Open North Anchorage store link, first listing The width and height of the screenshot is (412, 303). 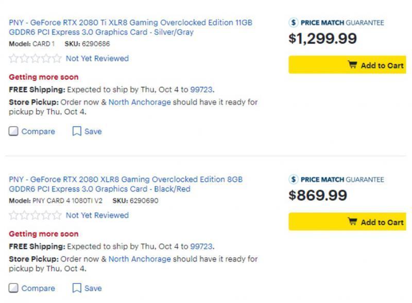coord(139,102)
